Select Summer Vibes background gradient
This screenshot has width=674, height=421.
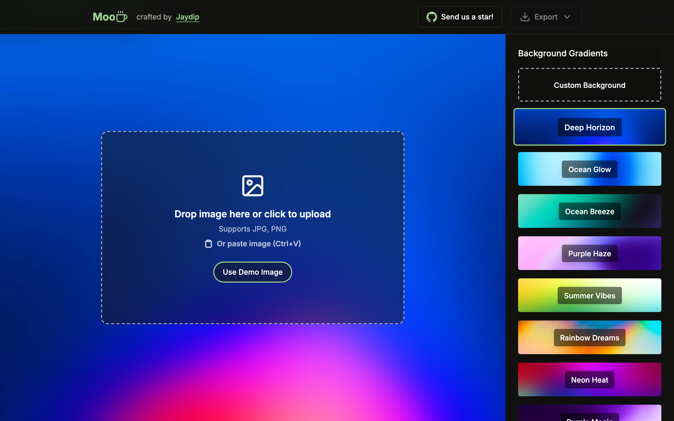(x=589, y=295)
